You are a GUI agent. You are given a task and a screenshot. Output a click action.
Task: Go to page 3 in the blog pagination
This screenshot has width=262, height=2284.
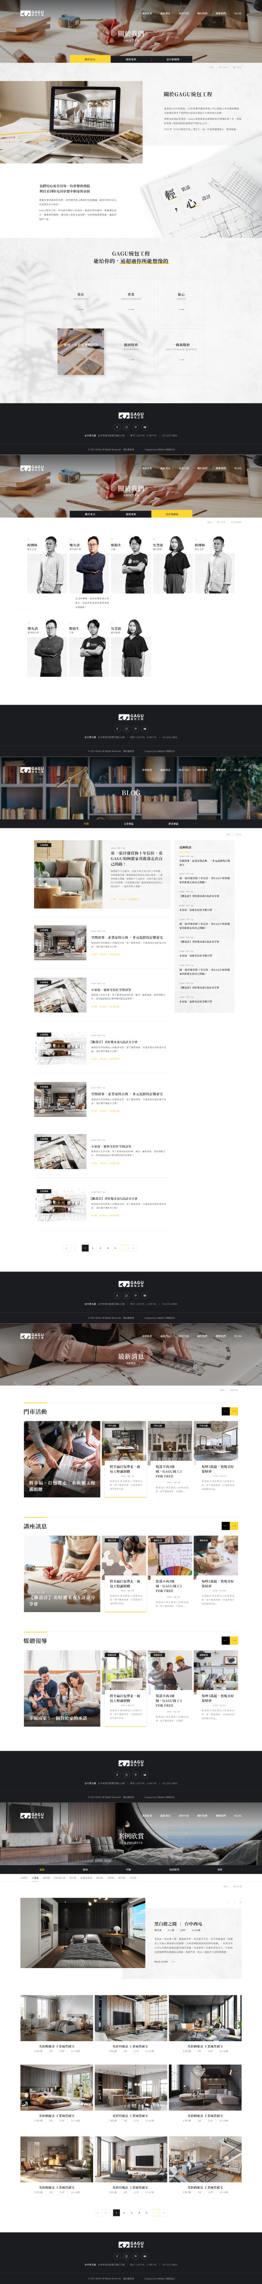100,1248
